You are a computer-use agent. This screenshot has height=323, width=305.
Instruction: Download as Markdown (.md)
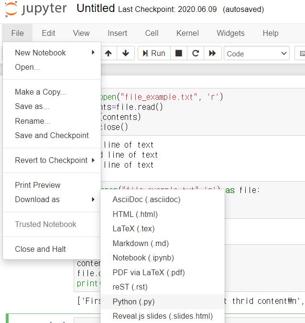pyautogui.click(x=163, y=243)
